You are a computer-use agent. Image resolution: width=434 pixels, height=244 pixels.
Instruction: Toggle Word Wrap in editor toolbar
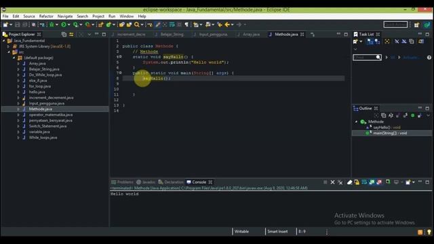172,24
